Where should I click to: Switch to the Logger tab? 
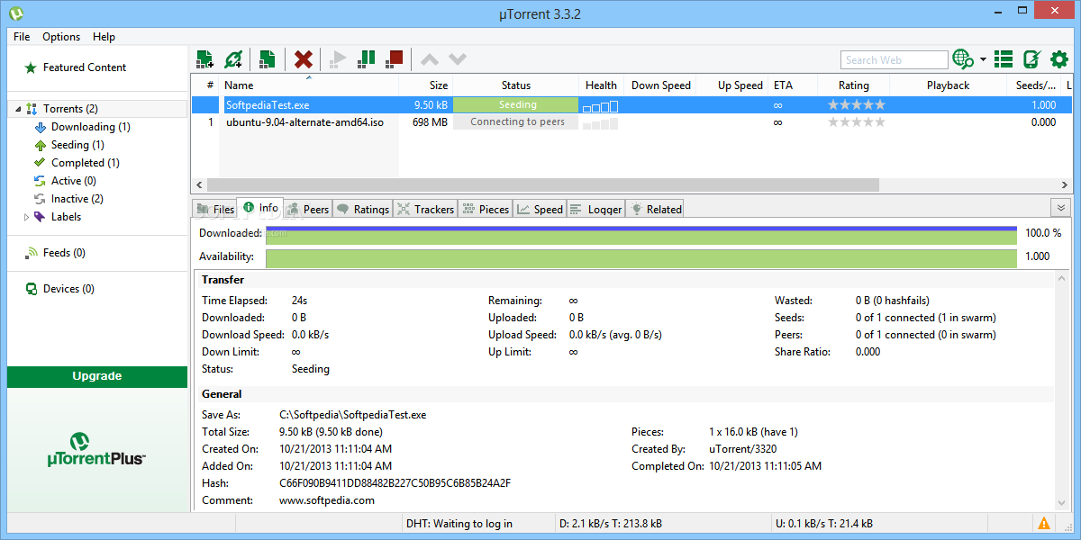pyautogui.click(x=596, y=209)
